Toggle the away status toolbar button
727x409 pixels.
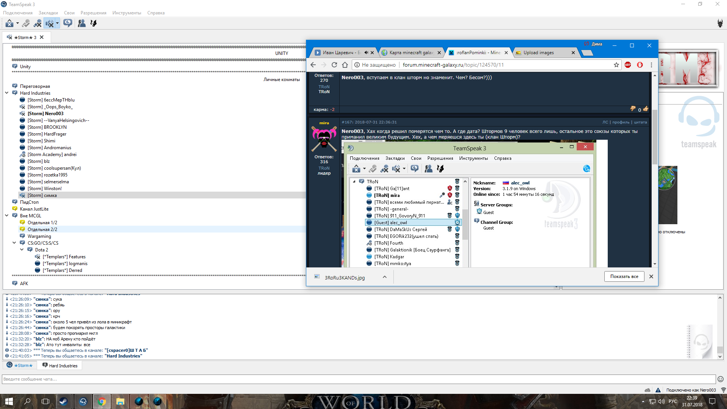(26, 23)
